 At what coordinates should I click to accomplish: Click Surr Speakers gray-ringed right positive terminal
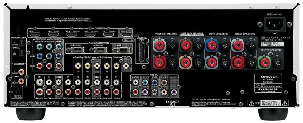click(x=212, y=62)
